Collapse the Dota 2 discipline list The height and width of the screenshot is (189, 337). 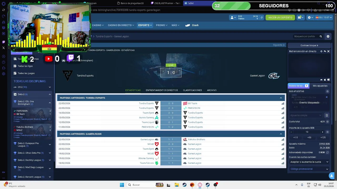pyautogui.click(x=50, y=94)
